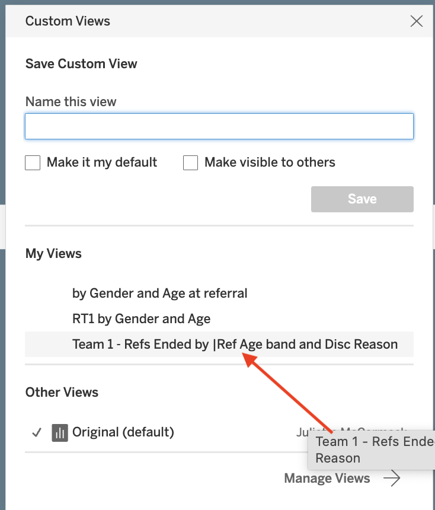Image resolution: width=435 pixels, height=510 pixels.
Task: Click the Other Views section heading
Action: (x=62, y=392)
